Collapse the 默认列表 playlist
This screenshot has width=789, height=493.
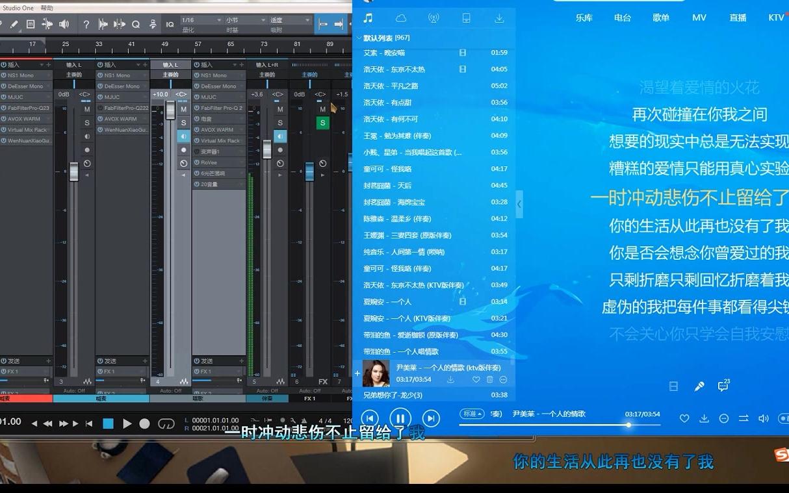click(x=359, y=38)
